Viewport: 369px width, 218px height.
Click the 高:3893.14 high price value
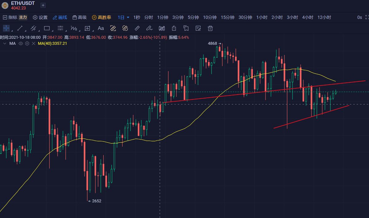[74, 37]
